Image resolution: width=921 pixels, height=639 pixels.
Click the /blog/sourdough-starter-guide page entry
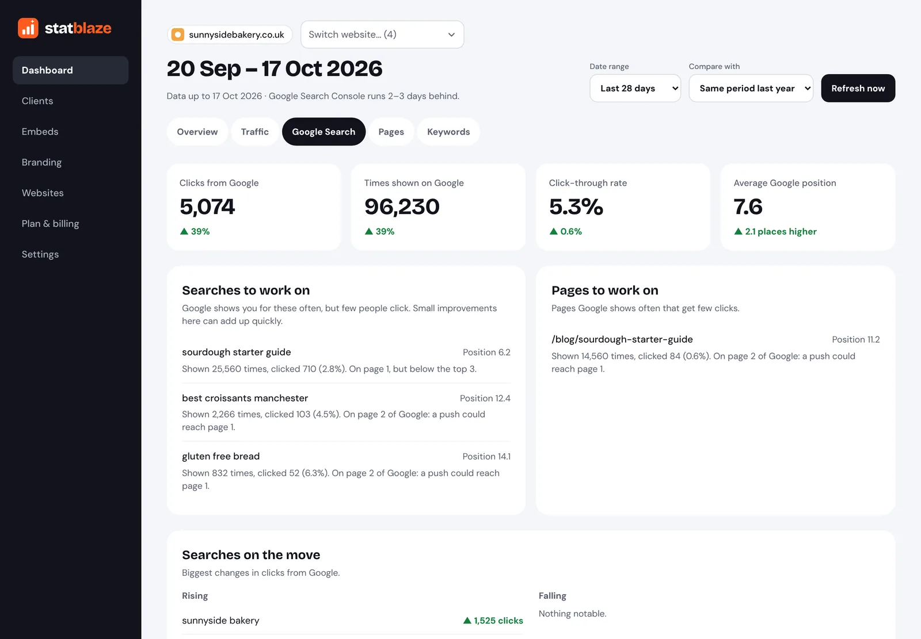point(716,354)
